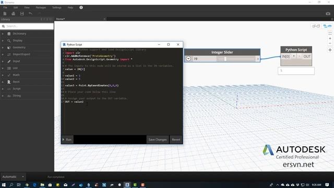Image resolution: width=334 pixels, height=188 pixels.
Task: Open the Settings menu
Action: point(57,7)
